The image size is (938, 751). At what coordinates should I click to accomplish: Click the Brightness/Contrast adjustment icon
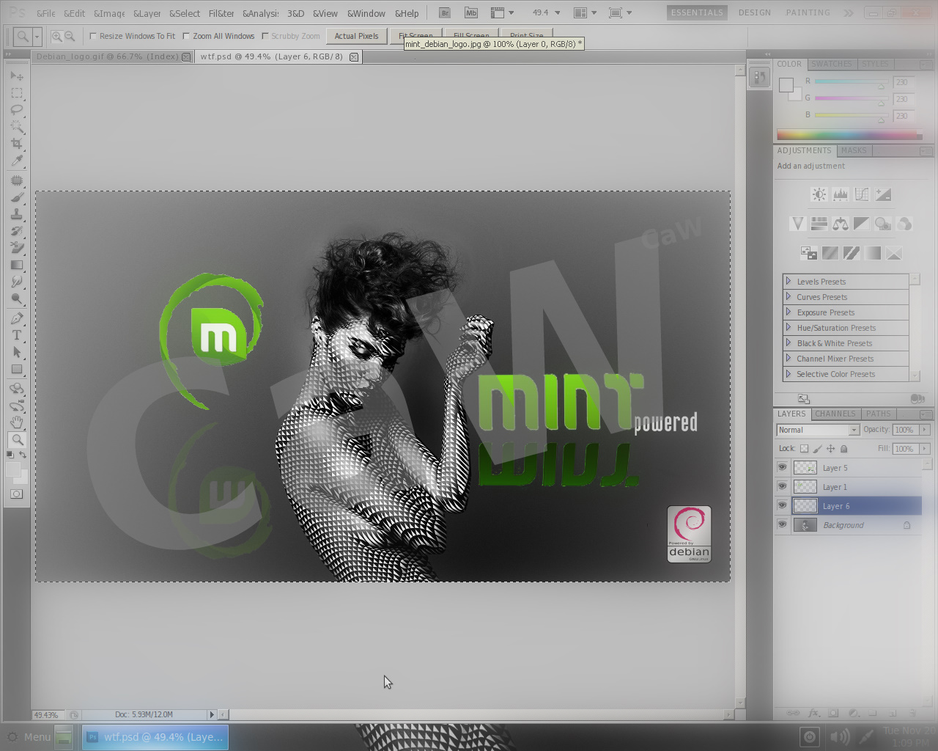click(x=819, y=194)
